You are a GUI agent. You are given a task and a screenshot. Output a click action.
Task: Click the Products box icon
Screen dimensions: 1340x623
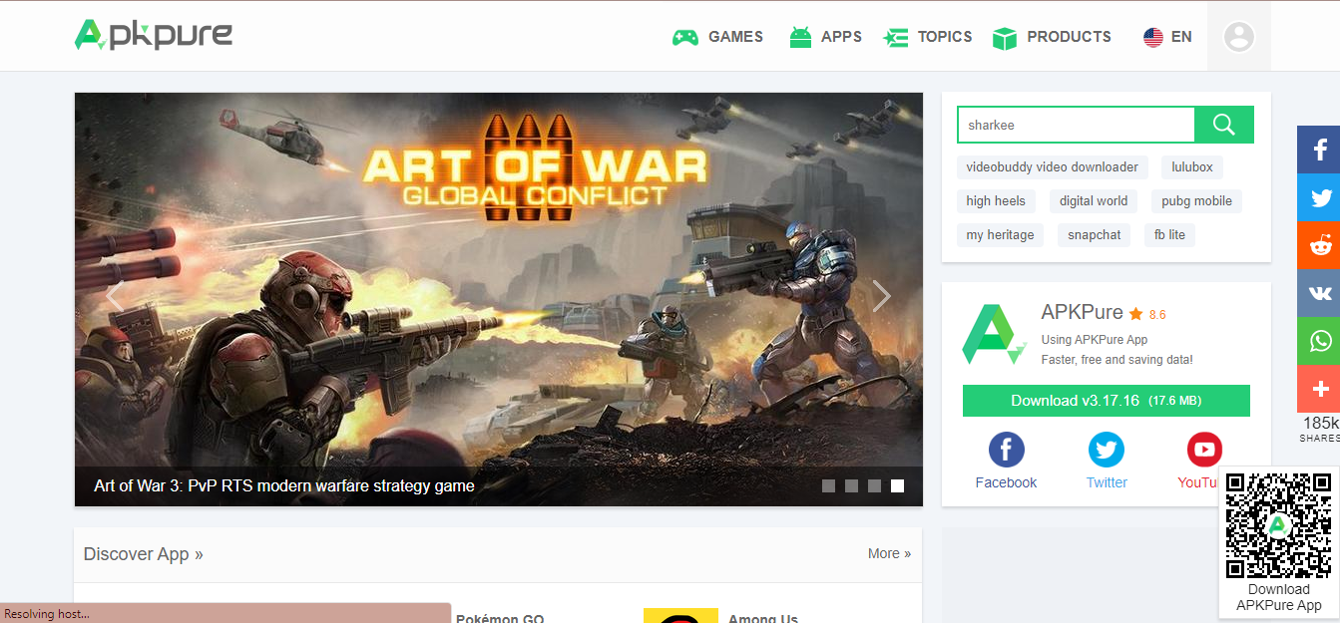point(1005,37)
